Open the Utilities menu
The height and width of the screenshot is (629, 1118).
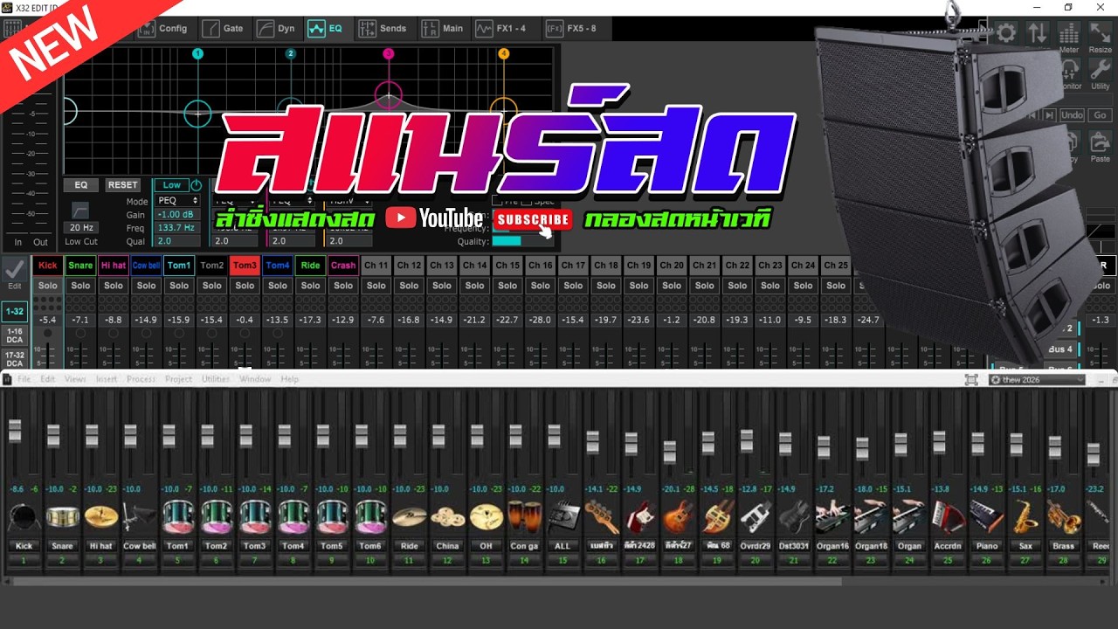click(x=216, y=379)
